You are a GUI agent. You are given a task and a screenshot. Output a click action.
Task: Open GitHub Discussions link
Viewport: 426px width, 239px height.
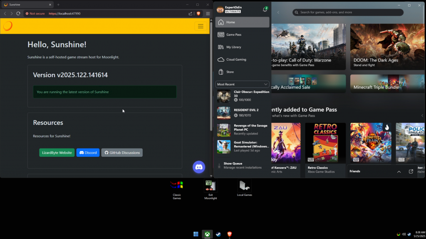click(122, 153)
